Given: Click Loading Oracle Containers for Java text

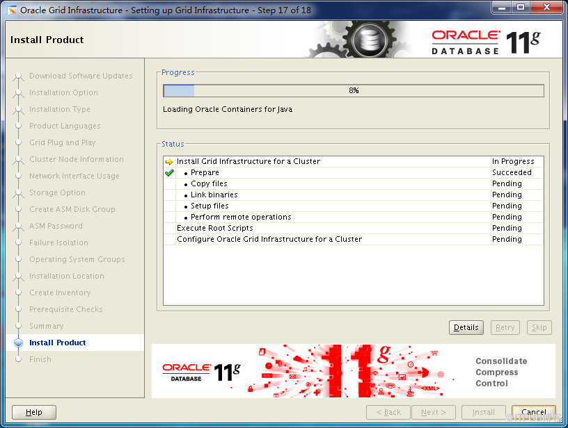Looking at the screenshot, I should tap(228, 109).
